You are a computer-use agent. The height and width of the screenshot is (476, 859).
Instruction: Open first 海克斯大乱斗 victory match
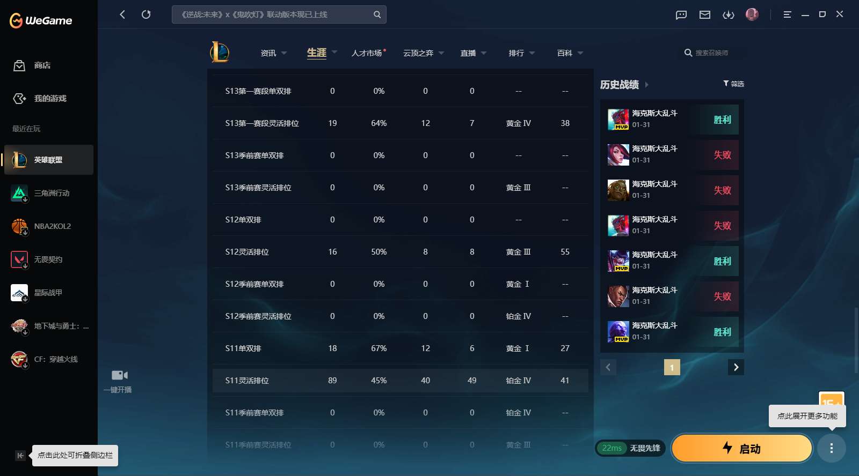(x=672, y=119)
